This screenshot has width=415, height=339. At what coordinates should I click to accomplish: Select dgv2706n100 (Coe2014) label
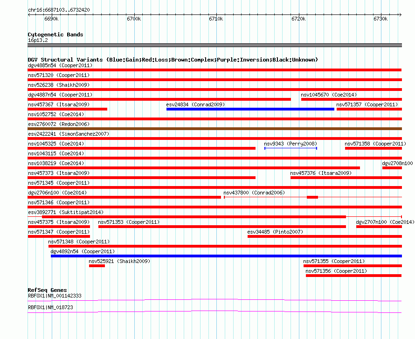pyautogui.click(x=57, y=193)
